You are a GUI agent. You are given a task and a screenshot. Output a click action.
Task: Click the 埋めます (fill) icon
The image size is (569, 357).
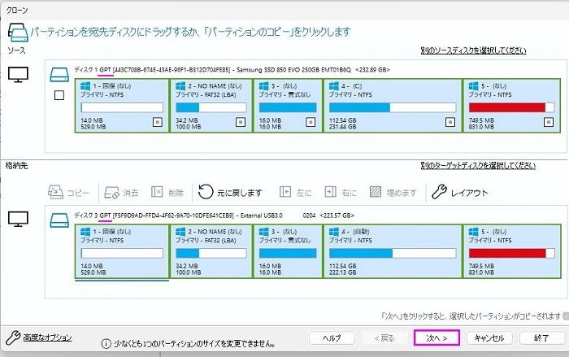click(x=376, y=193)
